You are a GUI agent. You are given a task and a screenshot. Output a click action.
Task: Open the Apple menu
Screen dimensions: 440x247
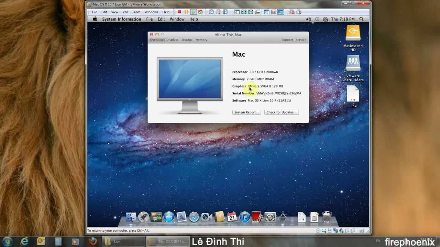[x=95, y=19]
